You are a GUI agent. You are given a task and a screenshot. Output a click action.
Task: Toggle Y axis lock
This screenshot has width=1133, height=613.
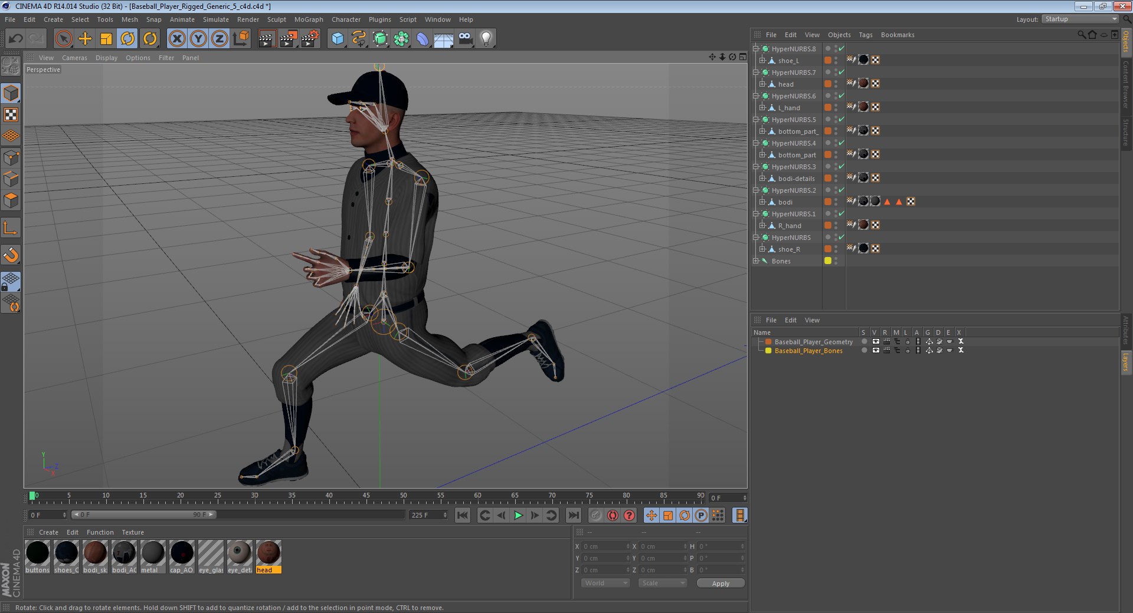198,39
